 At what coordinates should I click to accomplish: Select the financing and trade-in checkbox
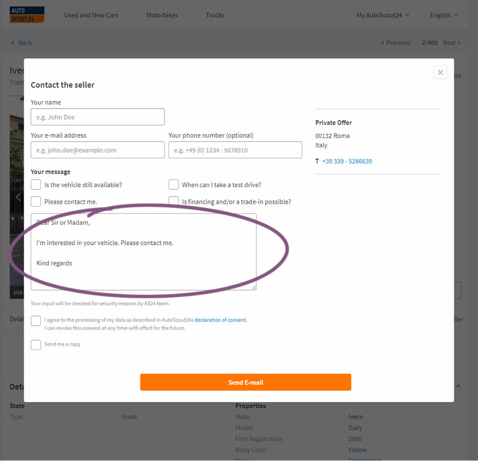coord(174,201)
